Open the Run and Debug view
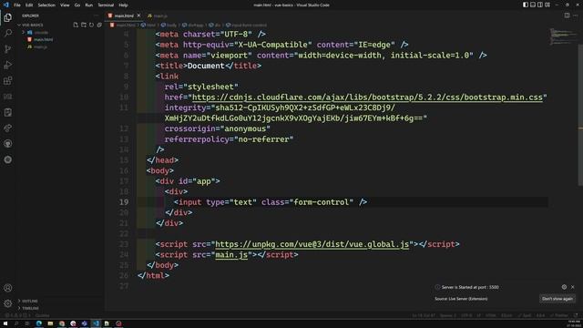Image resolution: width=583 pixels, height=328 pixels. tap(8, 65)
